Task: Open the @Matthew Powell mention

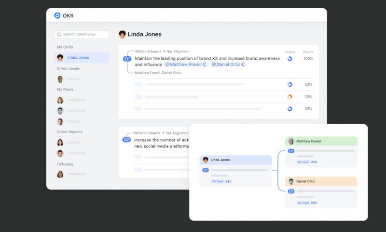Action: [x=186, y=64]
